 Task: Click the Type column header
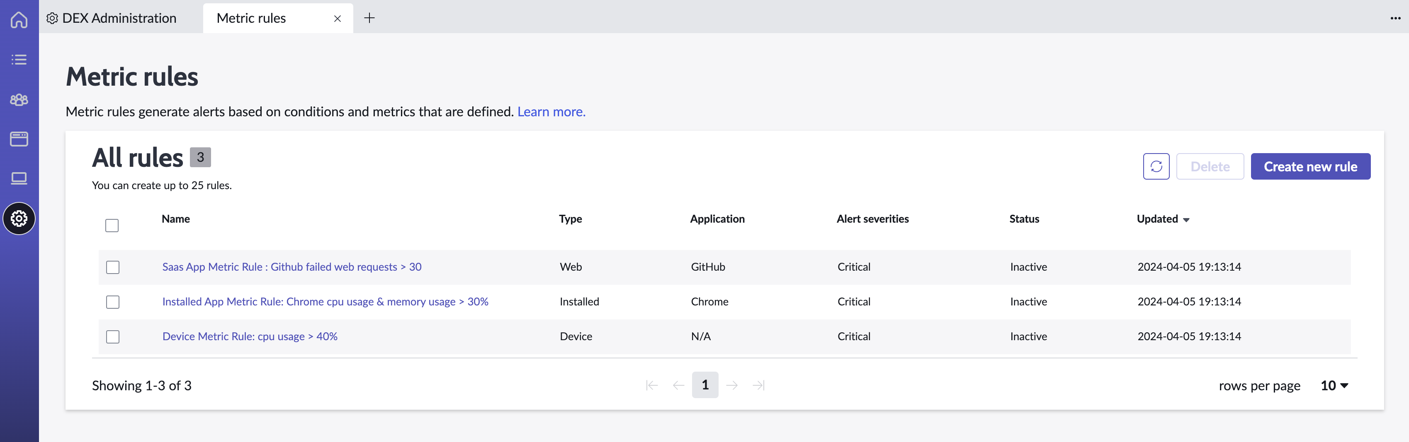(x=570, y=219)
